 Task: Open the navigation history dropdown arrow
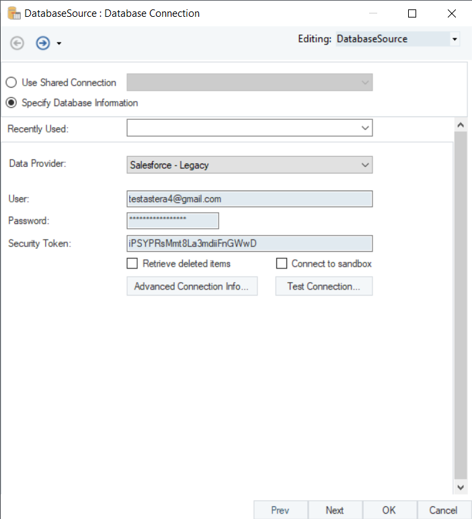click(59, 44)
